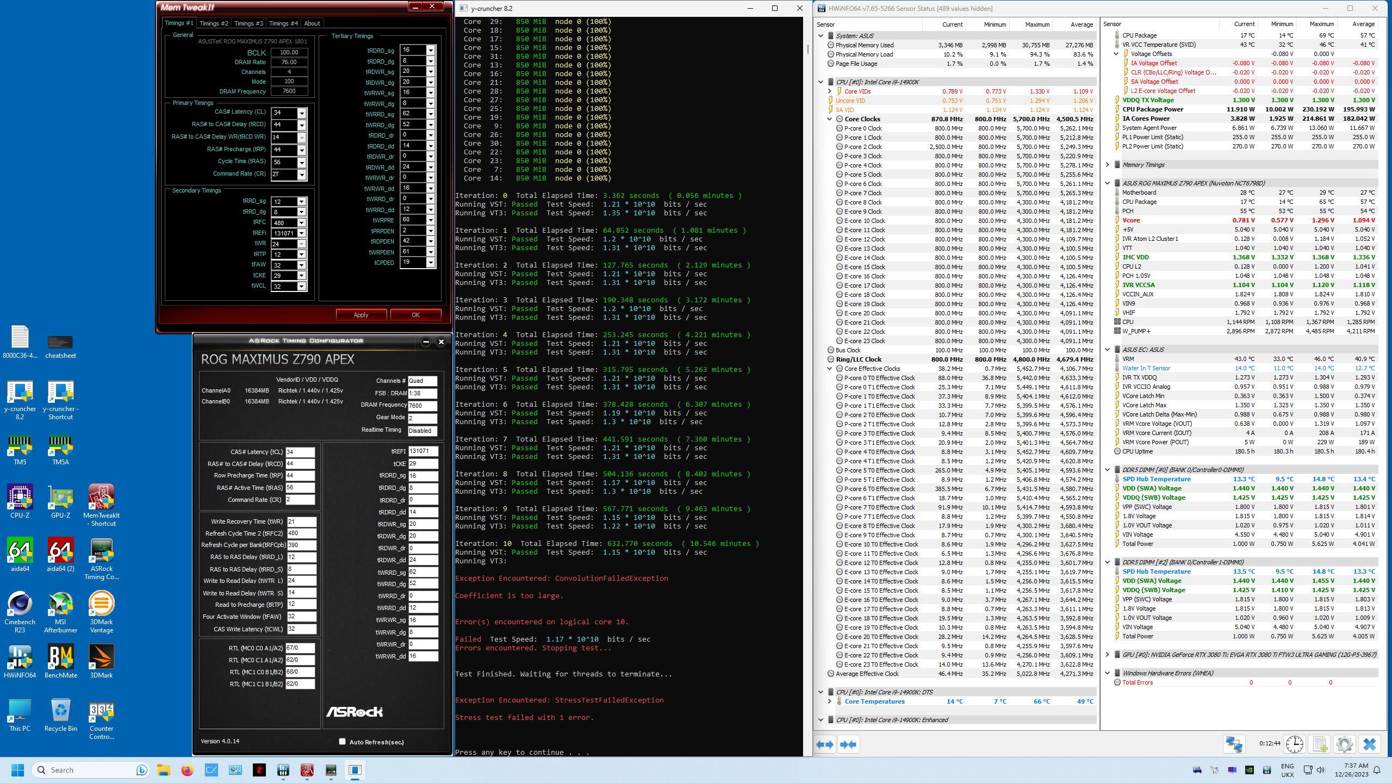Open the tRFC dropdown in MemTweakIt

pyautogui.click(x=301, y=223)
